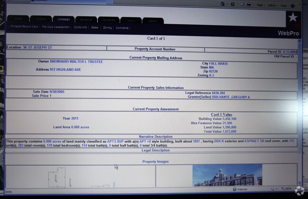Open the Condo Info link

tap(80, 28)
